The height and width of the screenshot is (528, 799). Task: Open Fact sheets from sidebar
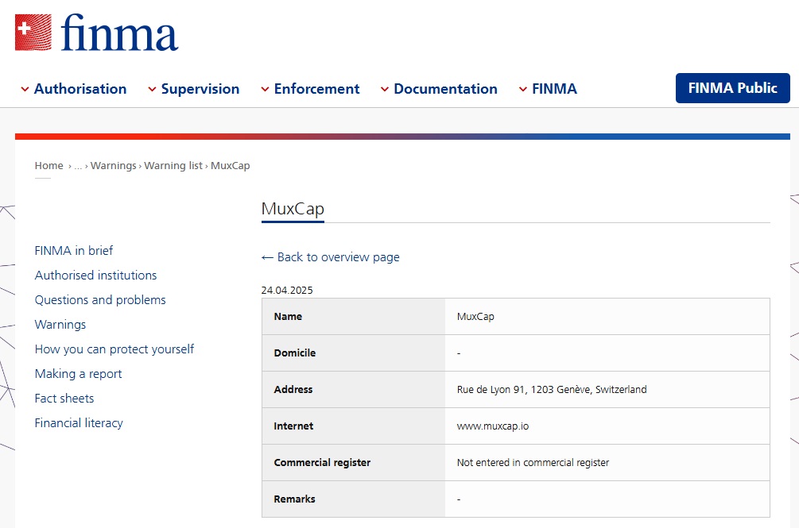click(x=64, y=399)
